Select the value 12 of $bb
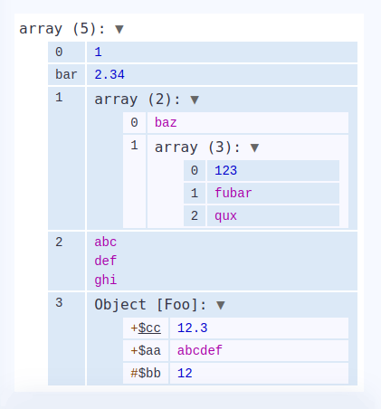This screenshot has height=409, width=381. point(185,373)
